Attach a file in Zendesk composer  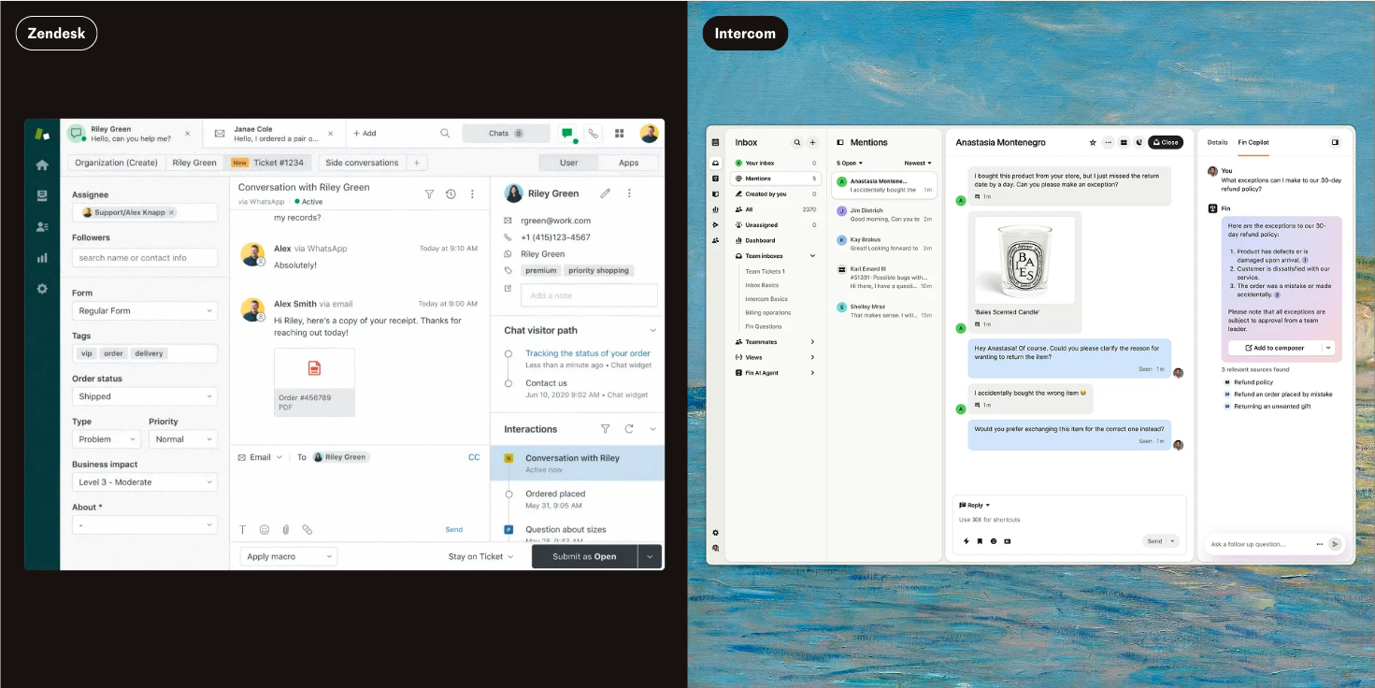(286, 529)
